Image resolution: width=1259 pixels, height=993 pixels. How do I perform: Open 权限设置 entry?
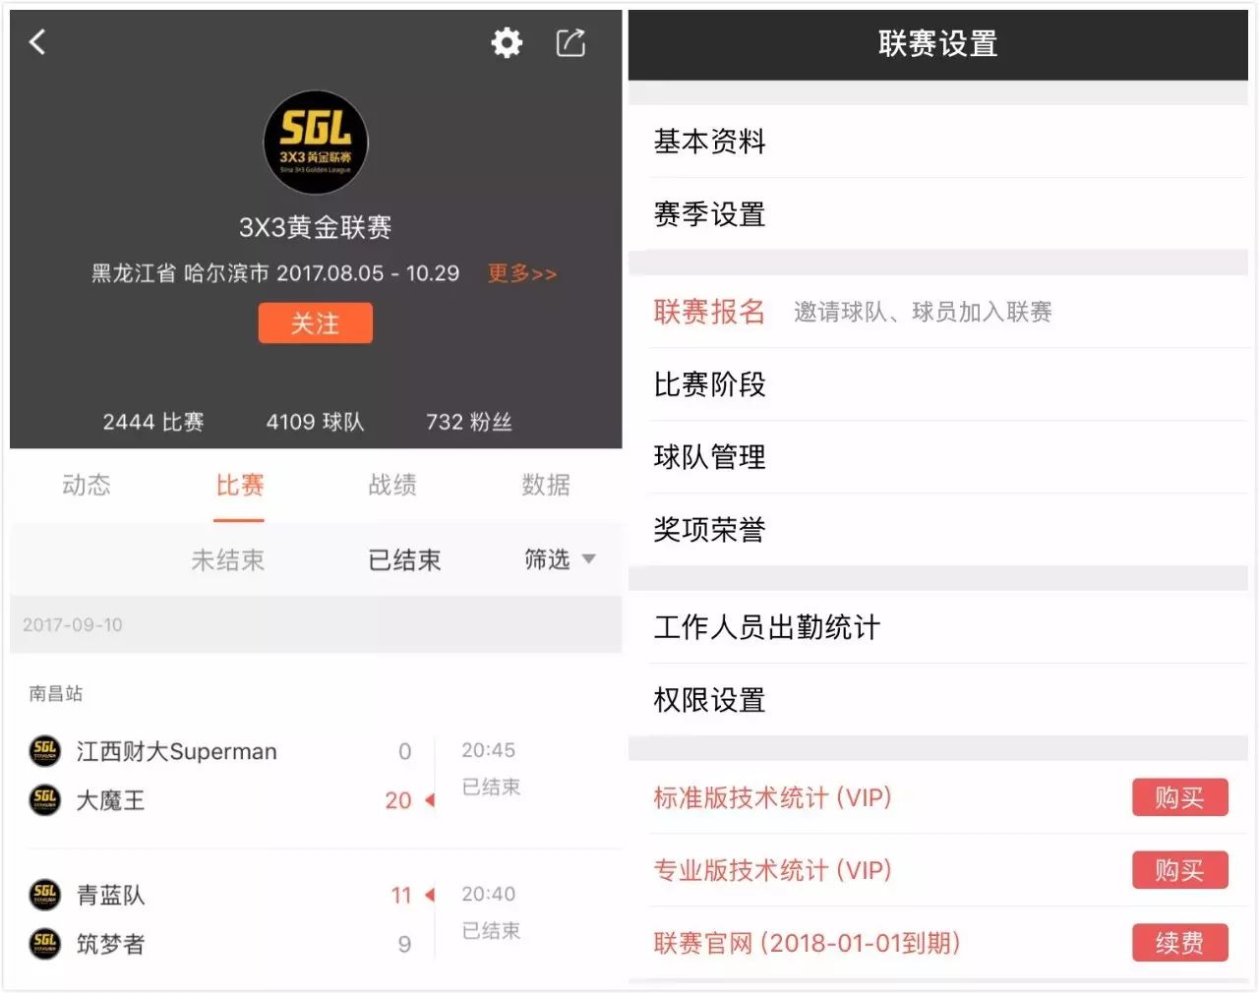pos(938,700)
